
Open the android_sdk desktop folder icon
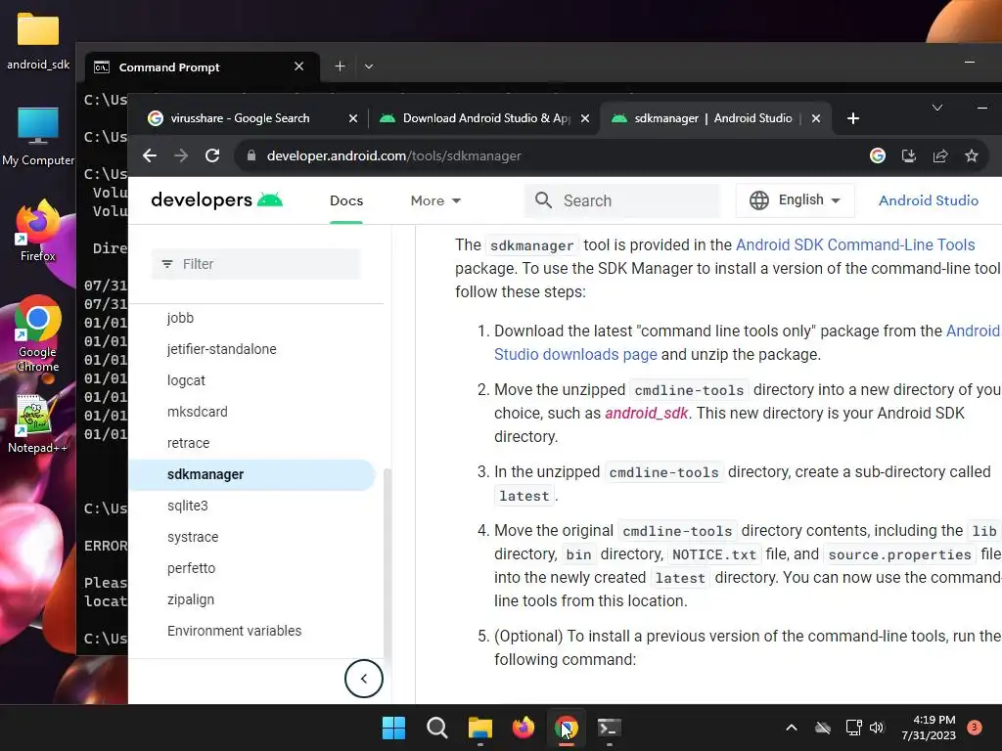pos(38,41)
